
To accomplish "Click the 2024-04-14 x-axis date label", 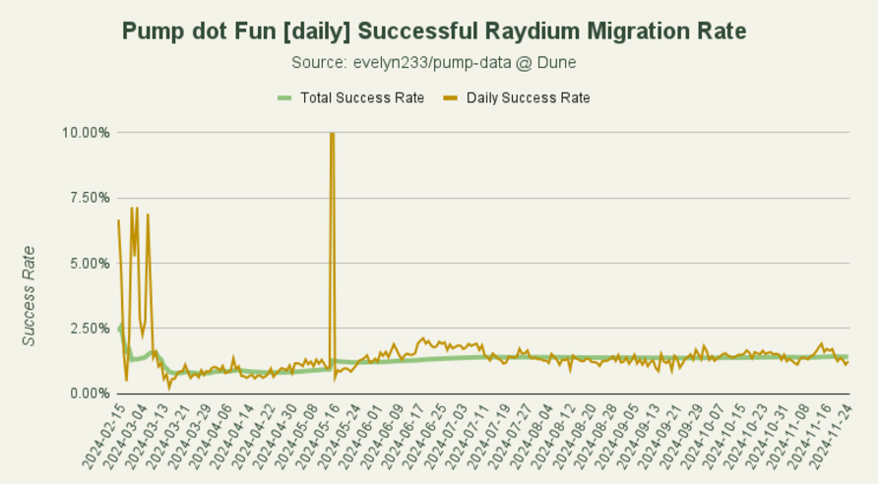I will [x=231, y=436].
